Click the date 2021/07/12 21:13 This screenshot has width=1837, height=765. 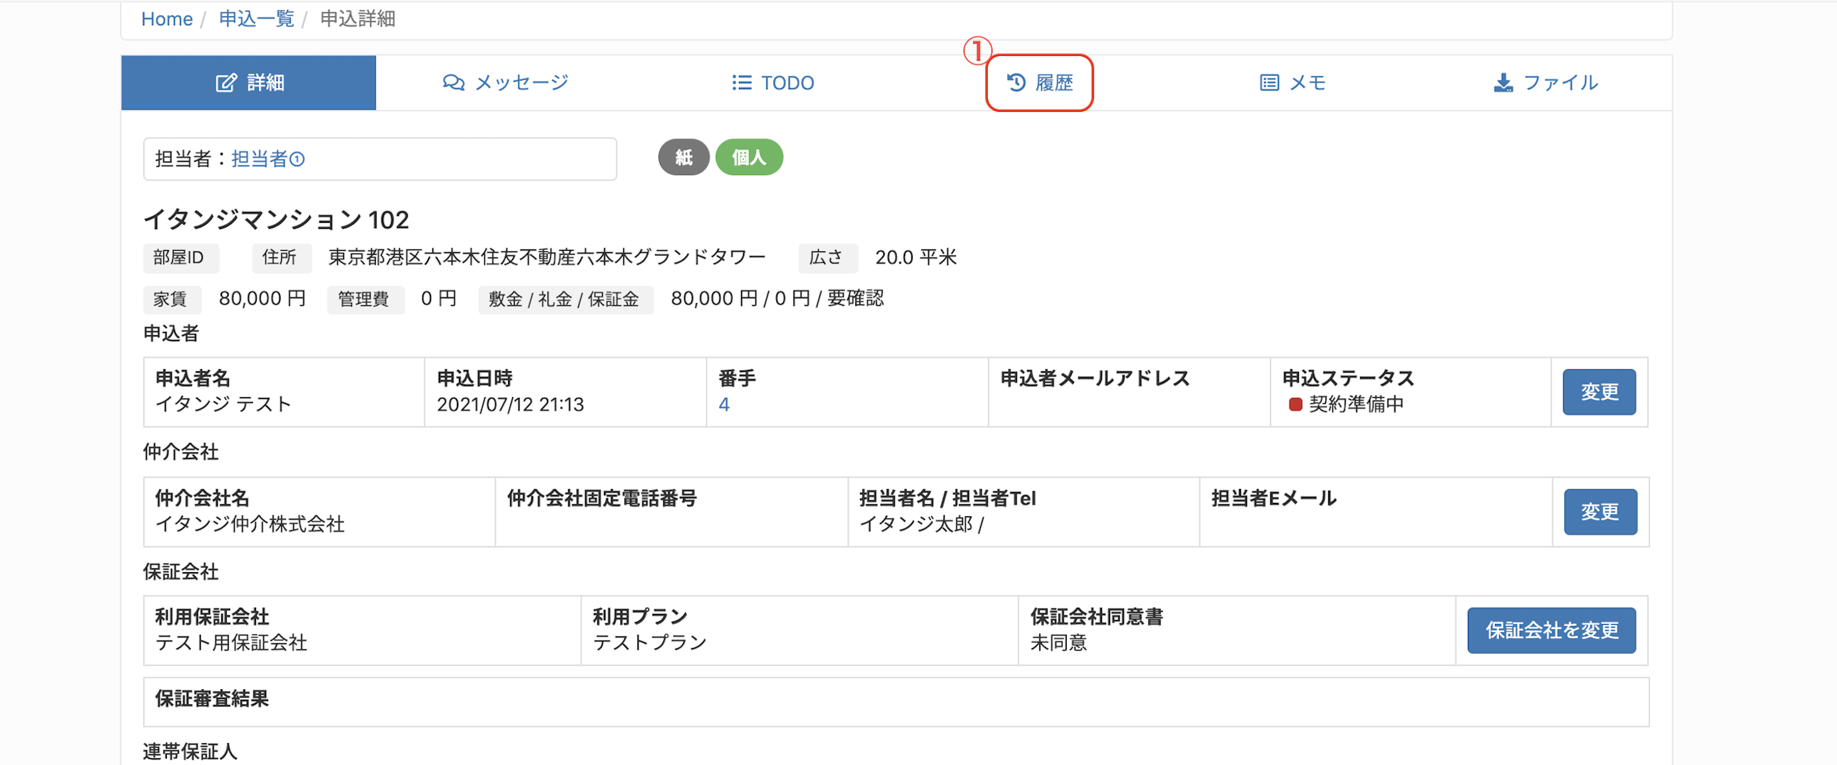tap(511, 404)
